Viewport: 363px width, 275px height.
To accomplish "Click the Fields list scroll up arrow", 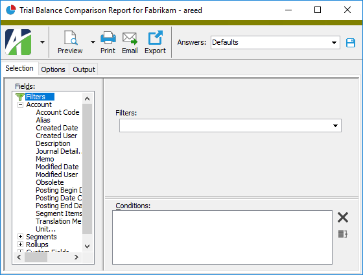I will click(87, 99).
